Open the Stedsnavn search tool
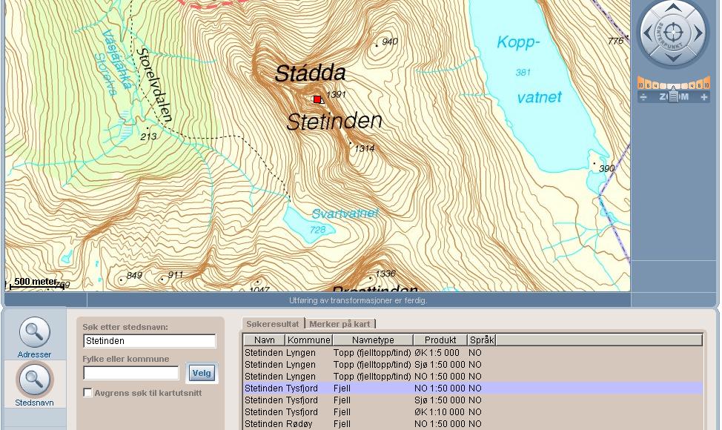The width and height of the screenshot is (722, 430). [x=34, y=384]
